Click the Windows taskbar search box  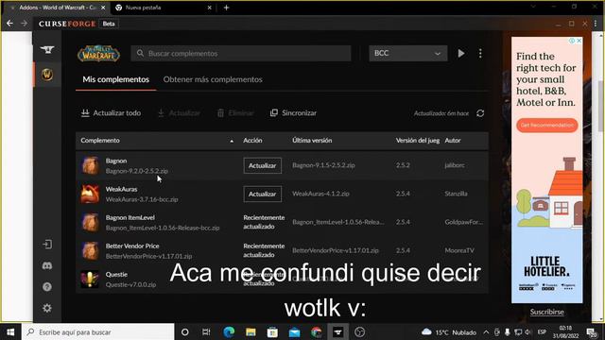click(98, 331)
